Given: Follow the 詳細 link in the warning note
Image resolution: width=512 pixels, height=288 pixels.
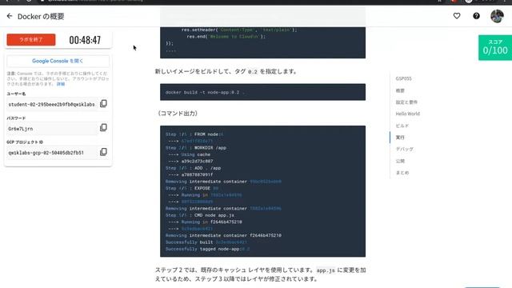Looking at the screenshot, I should coord(61,84).
